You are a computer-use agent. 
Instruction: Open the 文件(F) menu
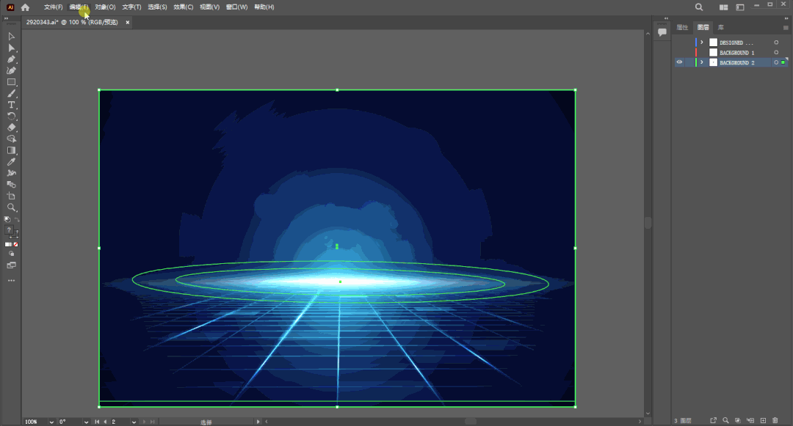coord(53,7)
